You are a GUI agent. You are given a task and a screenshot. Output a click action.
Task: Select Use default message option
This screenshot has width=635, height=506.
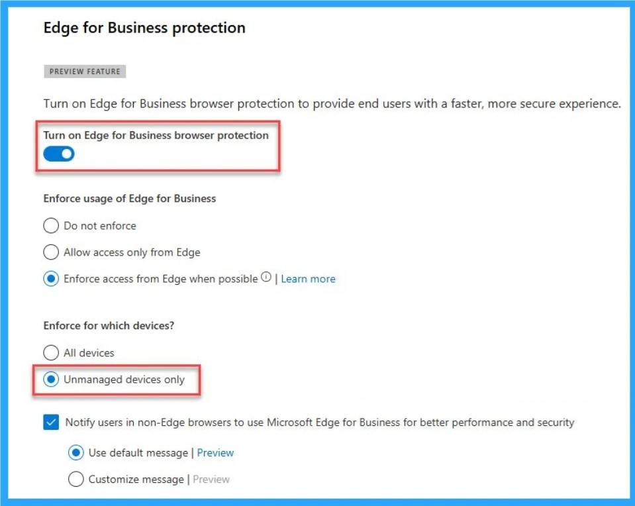pyautogui.click(x=75, y=452)
